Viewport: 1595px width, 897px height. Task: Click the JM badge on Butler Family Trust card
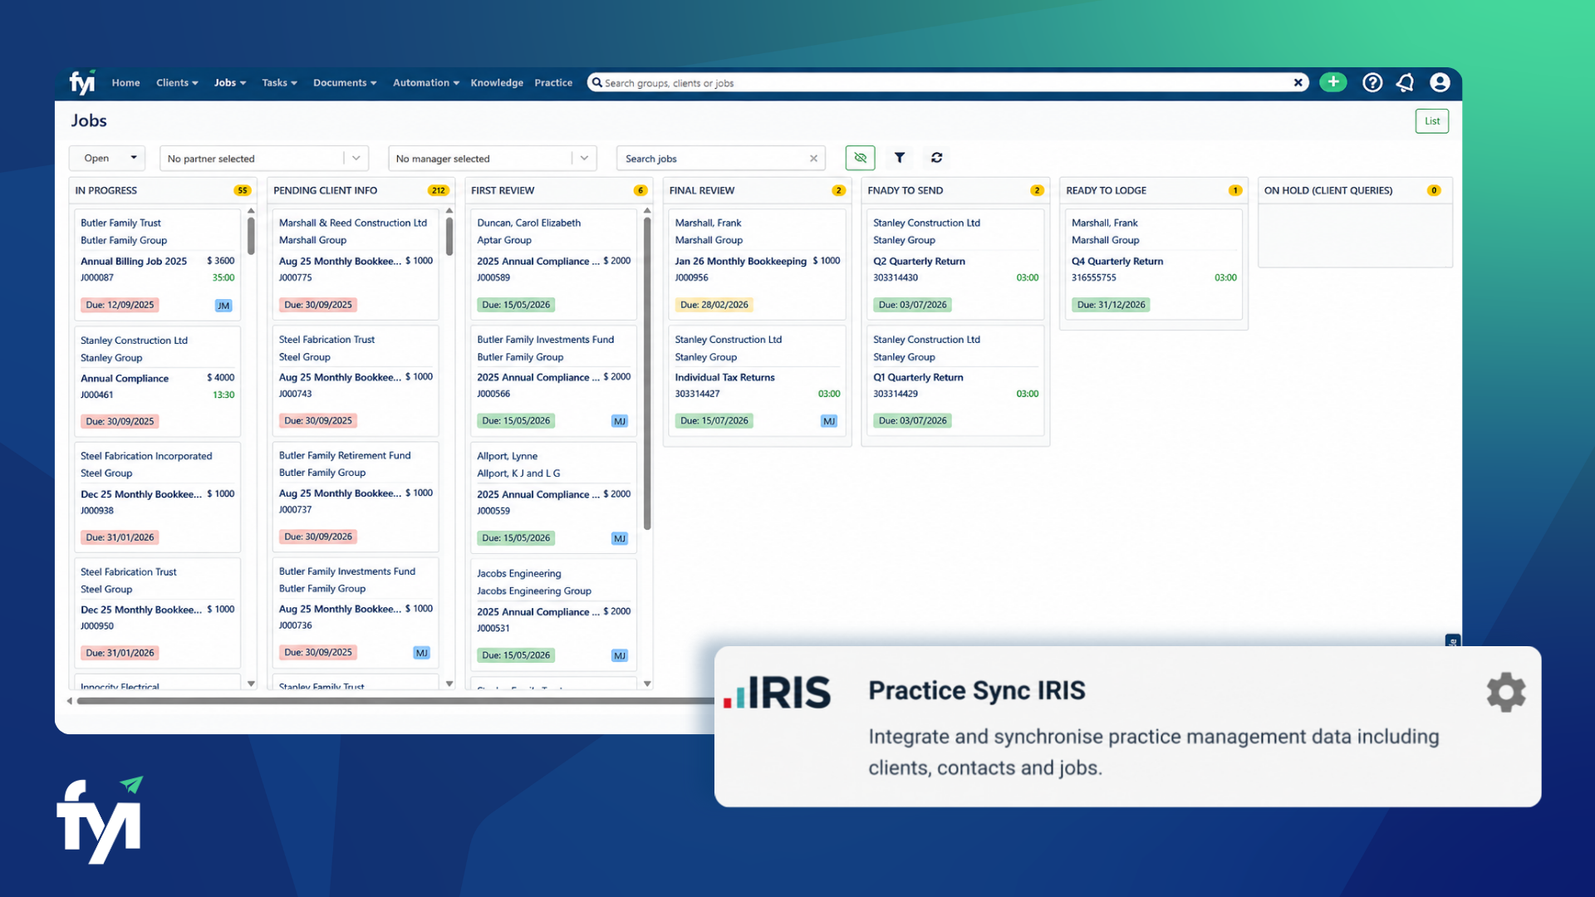coord(223,306)
